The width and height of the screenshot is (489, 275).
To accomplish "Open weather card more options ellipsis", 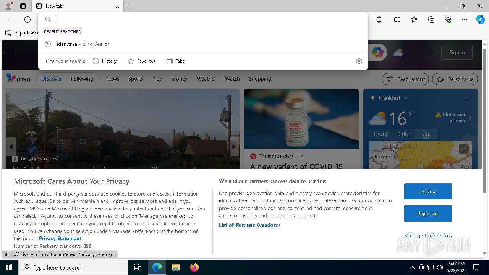I will [466, 98].
